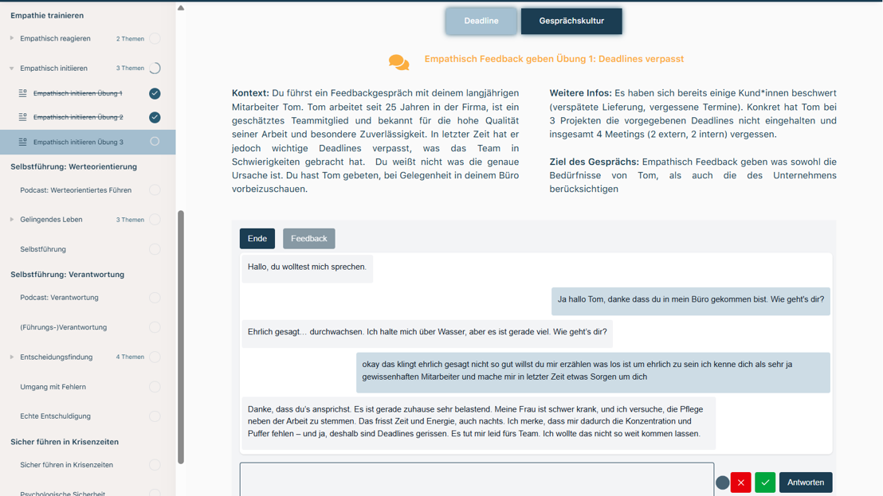Click the round gray record indicator

[x=722, y=482]
